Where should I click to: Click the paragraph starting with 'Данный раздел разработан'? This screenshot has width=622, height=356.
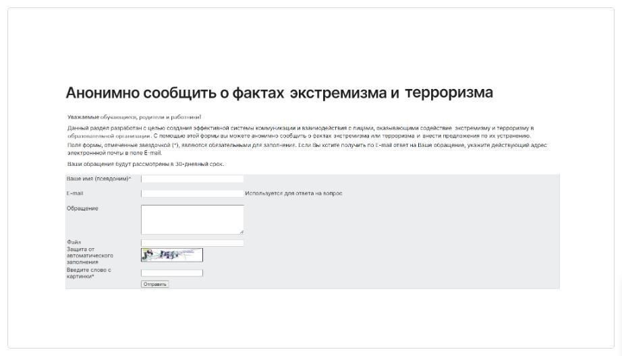(300, 131)
